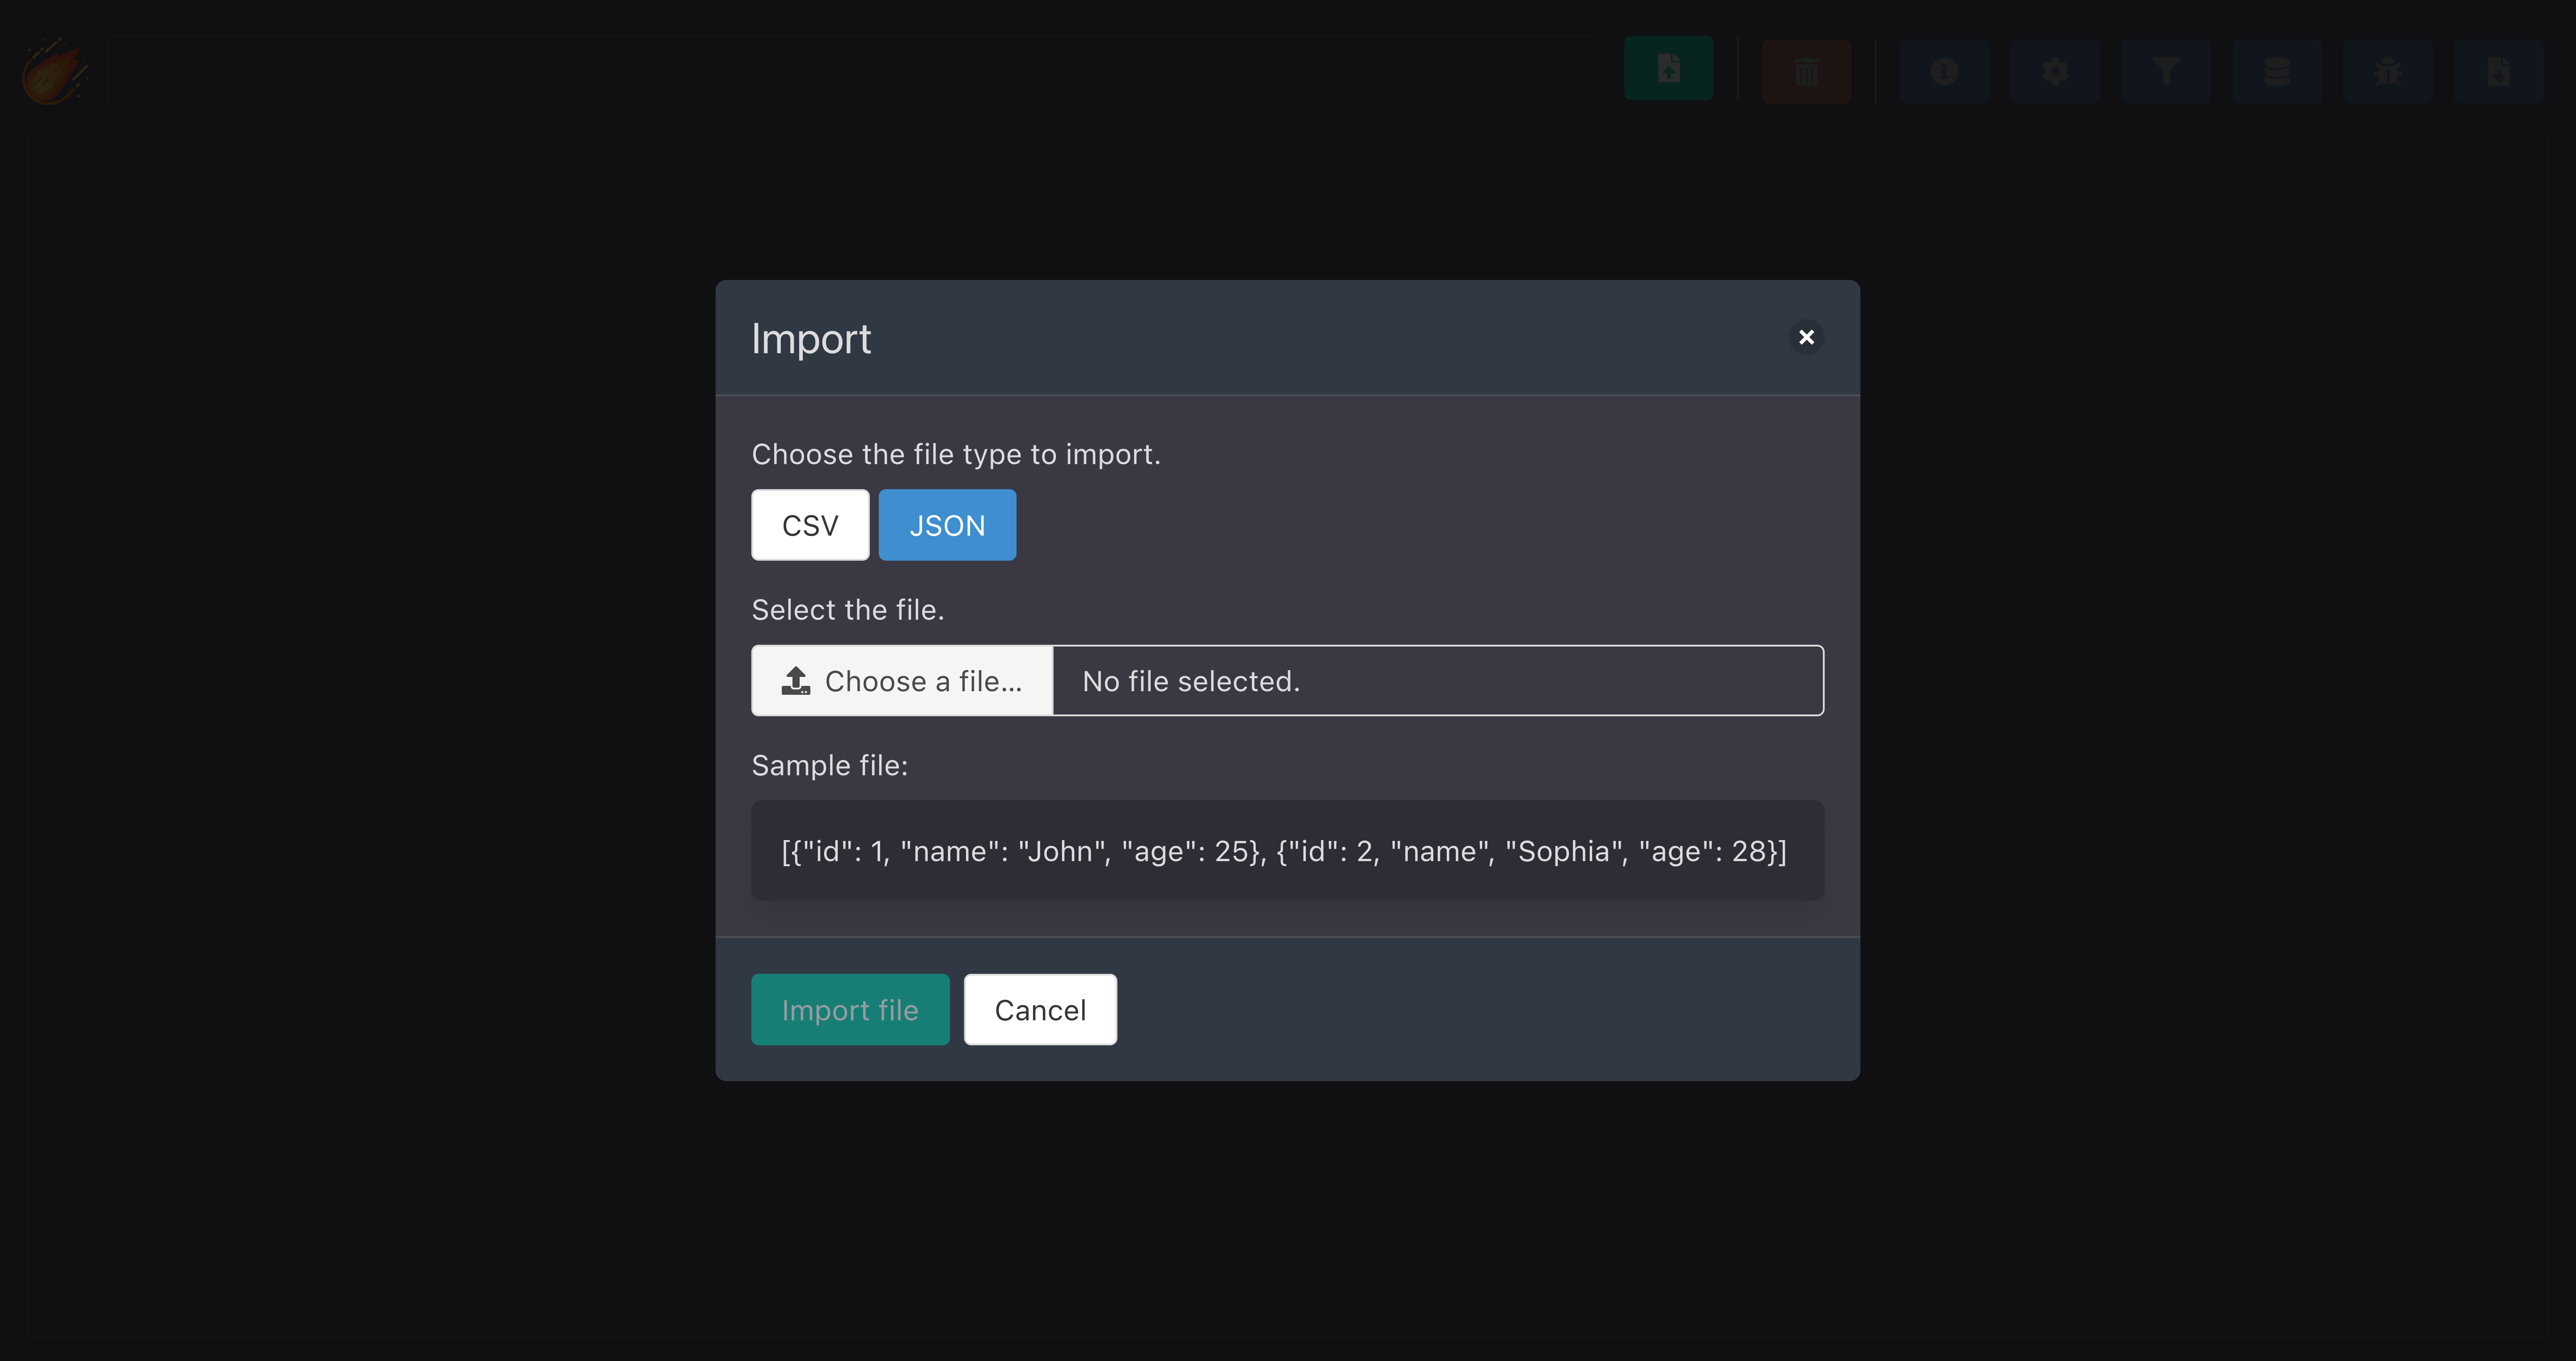Click the database stack toolbar icon
2576x1361 pixels.
pyautogui.click(x=2277, y=72)
